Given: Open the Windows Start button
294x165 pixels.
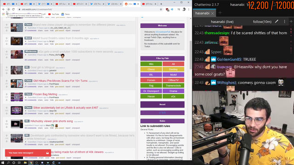Looking at the screenshot, I should 3,163.
